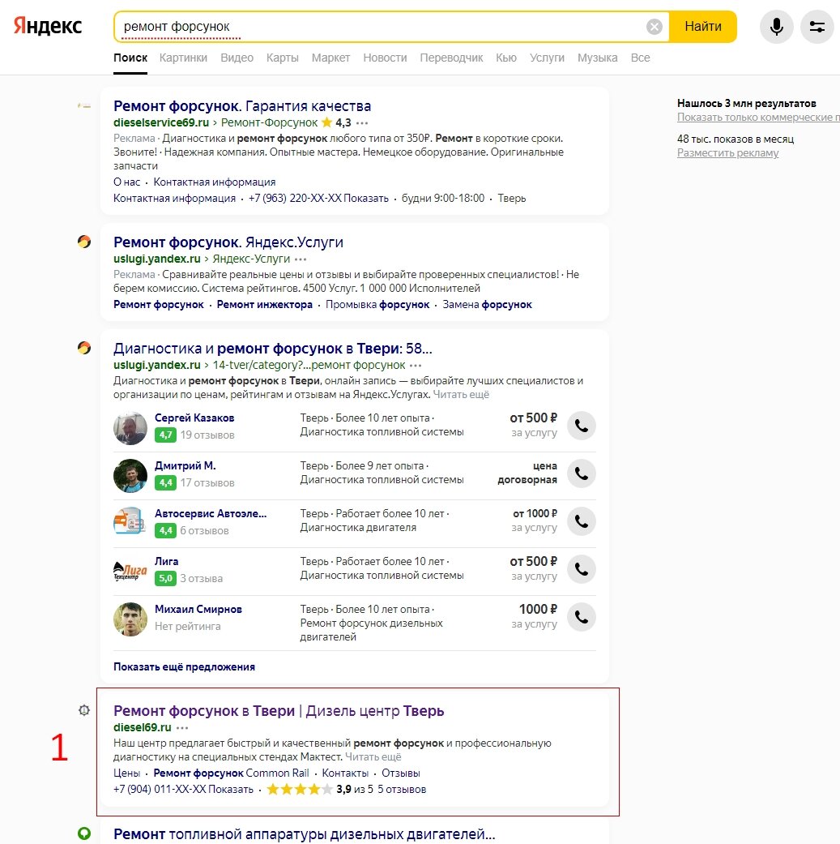This screenshot has width=840, height=844.
Task: Select the Кью tab
Action: pos(506,58)
